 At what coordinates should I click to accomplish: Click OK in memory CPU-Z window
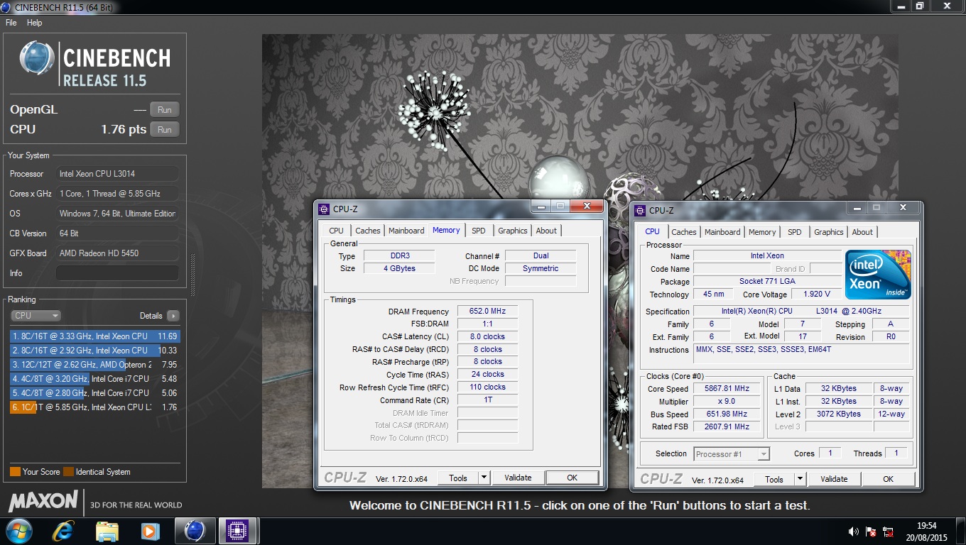572,478
